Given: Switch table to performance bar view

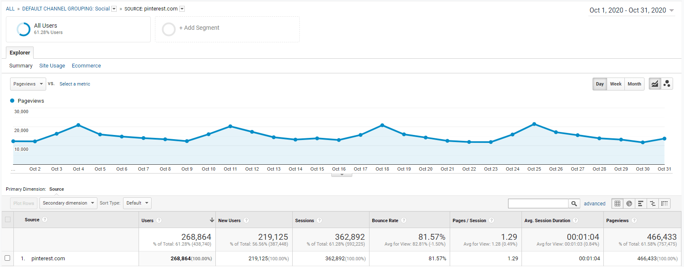Looking at the screenshot, I should 641,204.
